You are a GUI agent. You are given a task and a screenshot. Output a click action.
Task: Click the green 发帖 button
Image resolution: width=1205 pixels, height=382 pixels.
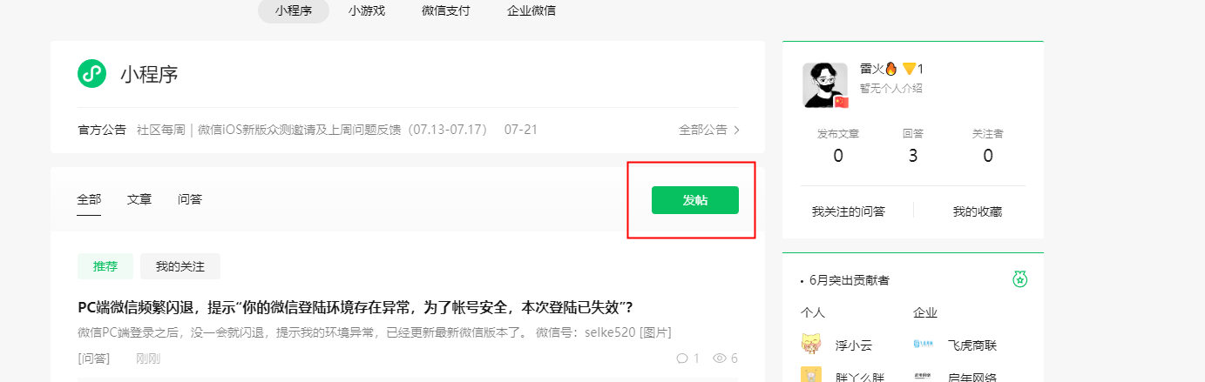pos(695,200)
